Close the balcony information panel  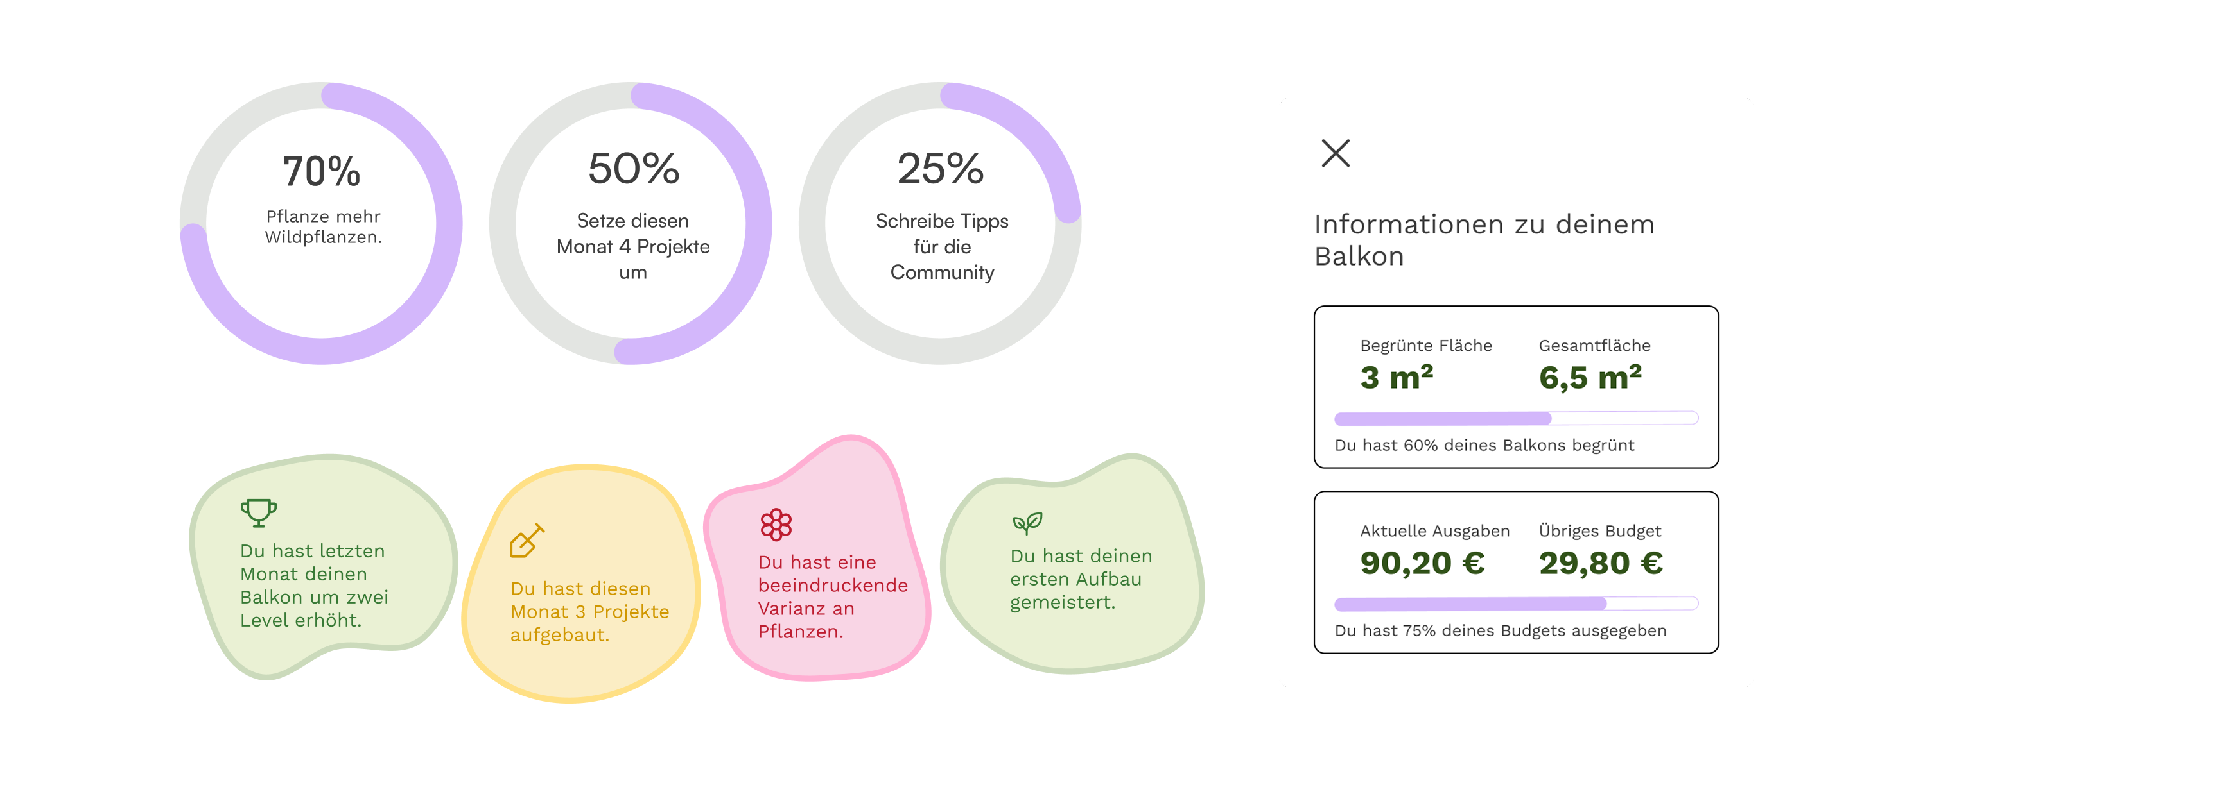[x=1335, y=153]
